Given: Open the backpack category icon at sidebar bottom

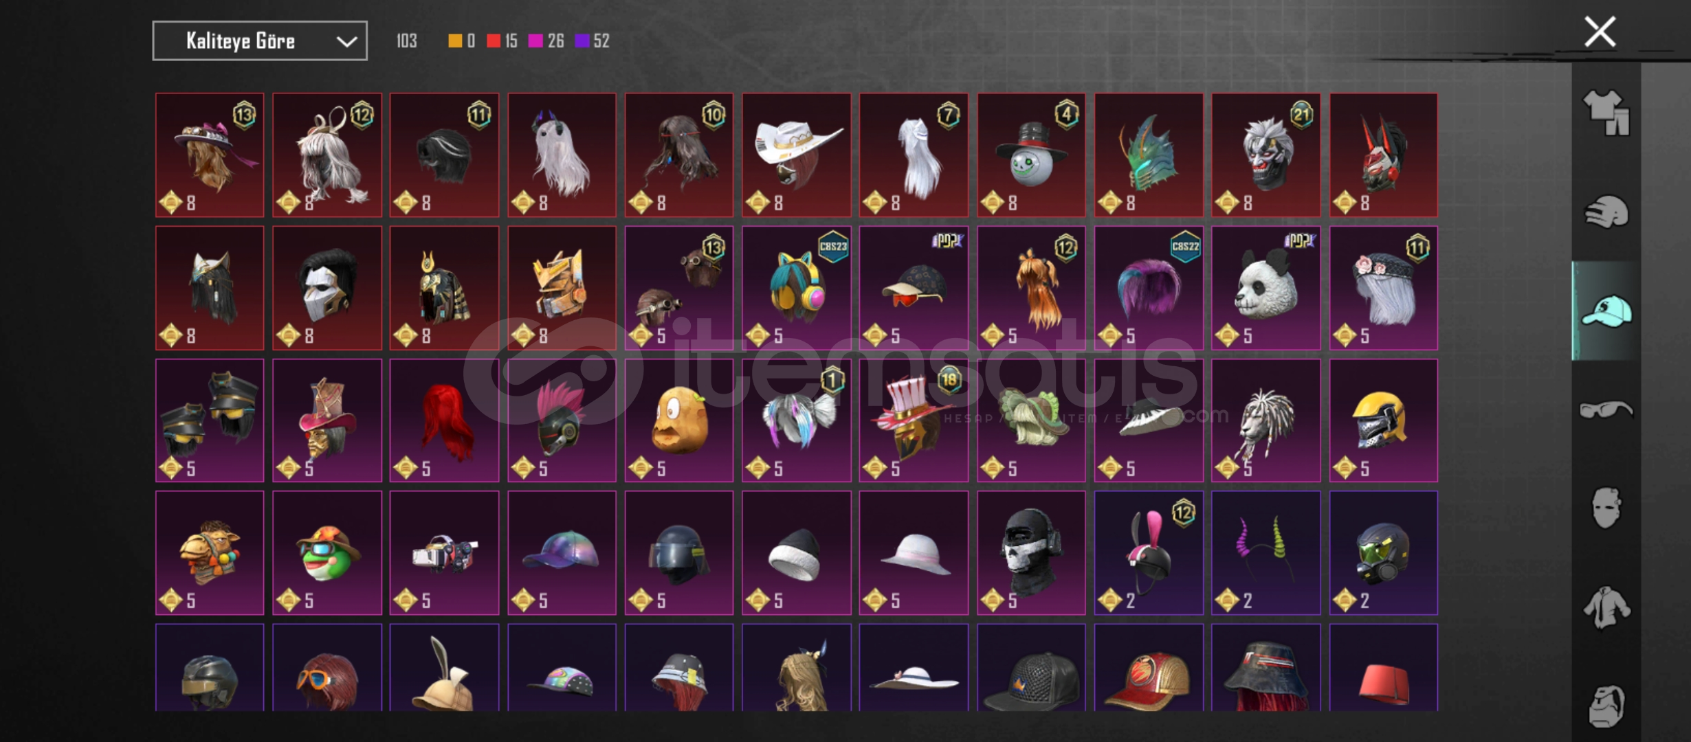Looking at the screenshot, I should pyautogui.click(x=1606, y=706).
